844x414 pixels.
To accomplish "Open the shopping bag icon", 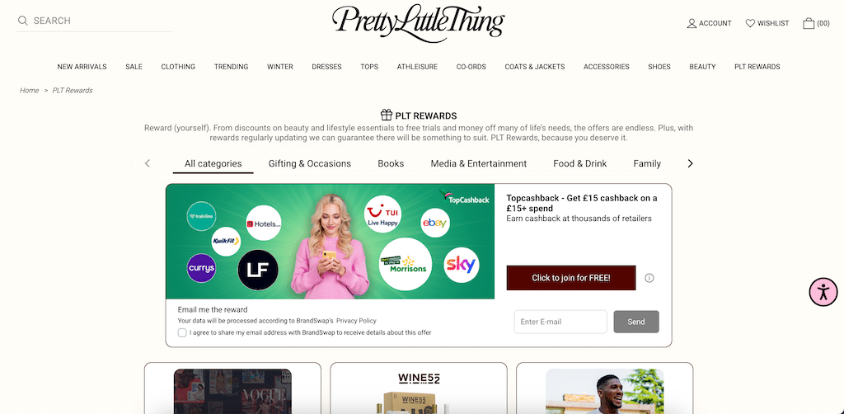I will click(x=809, y=23).
